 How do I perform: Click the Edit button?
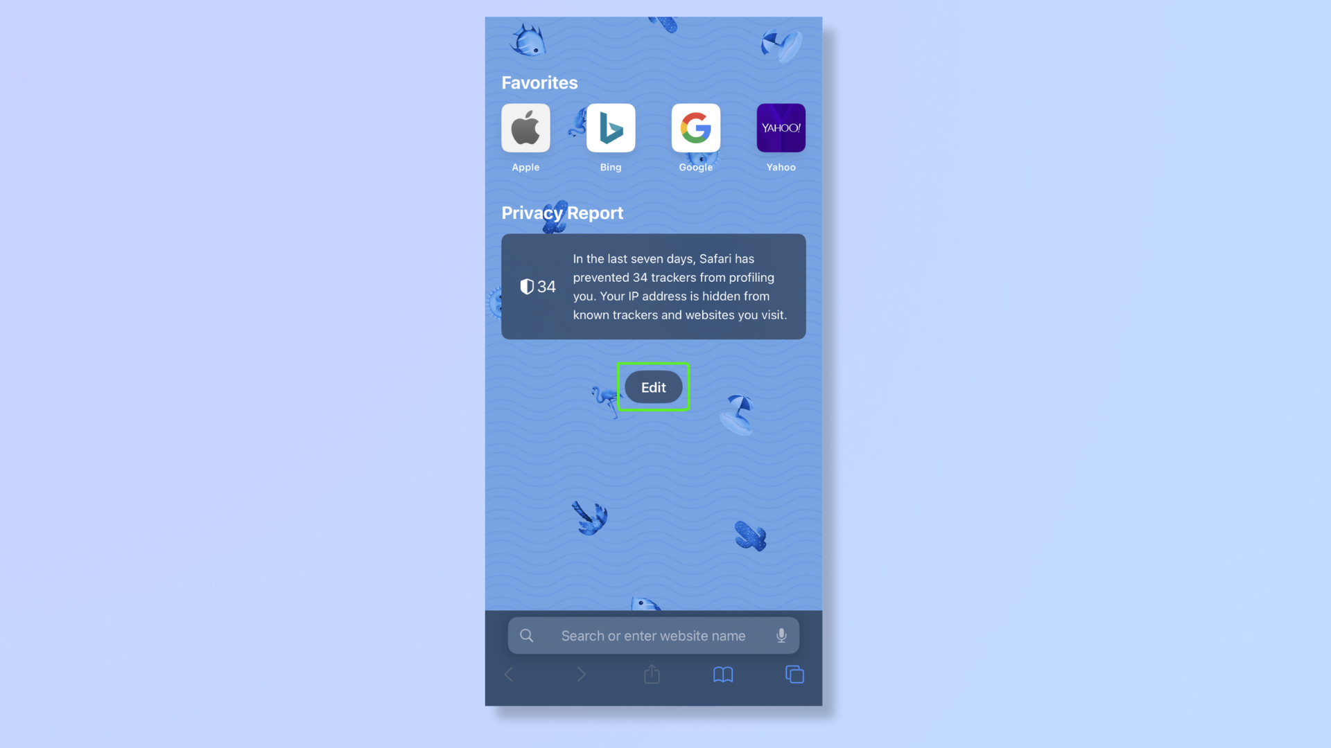pyautogui.click(x=653, y=386)
